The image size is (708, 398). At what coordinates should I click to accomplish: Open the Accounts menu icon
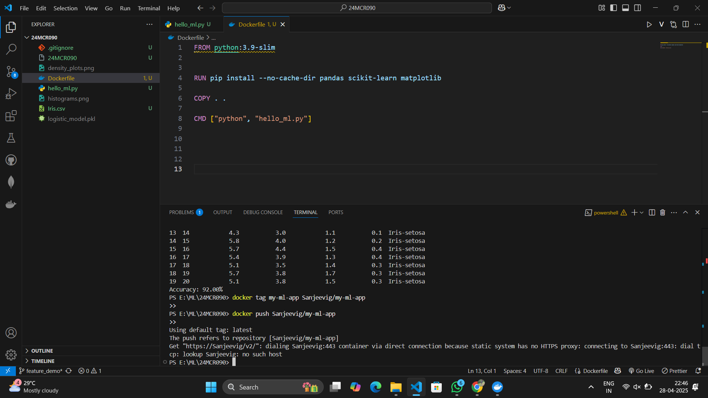click(x=11, y=333)
